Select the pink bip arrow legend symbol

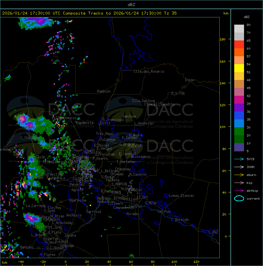[239, 183]
